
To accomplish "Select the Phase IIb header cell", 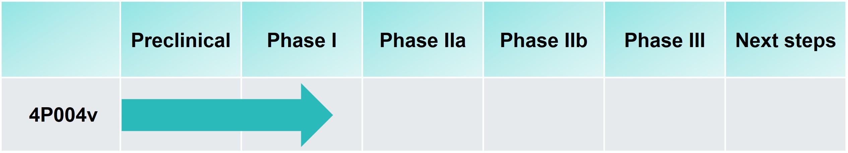I will point(543,40).
